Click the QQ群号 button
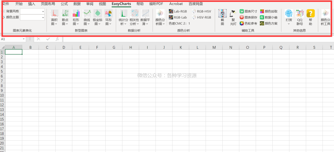Screen dimensions: 334x152 pyautogui.click(x=300, y=17)
